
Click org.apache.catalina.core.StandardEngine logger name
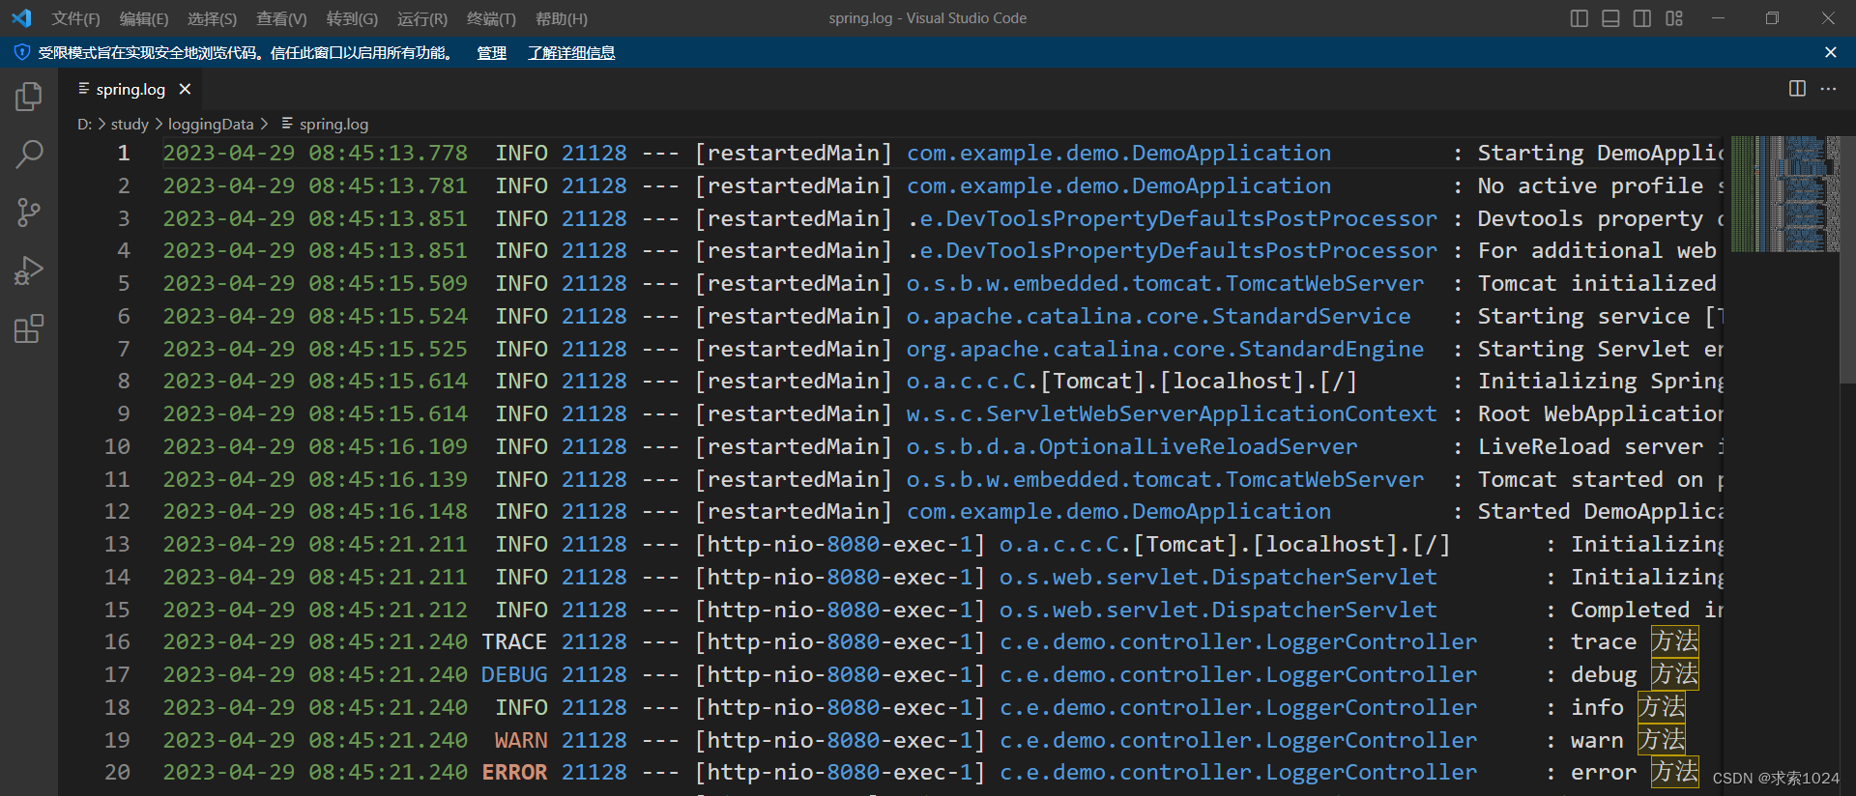click(1165, 349)
